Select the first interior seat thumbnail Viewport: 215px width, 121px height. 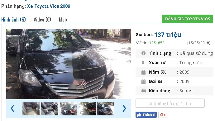point(31,109)
